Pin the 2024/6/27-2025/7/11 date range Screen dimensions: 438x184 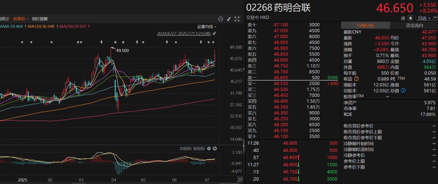click(x=214, y=34)
